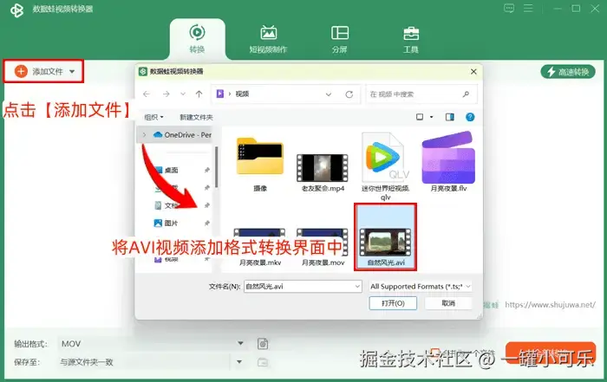The image size is (607, 382).
Task: Click the 取消 button
Action: pyautogui.click(x=448, y=303)
